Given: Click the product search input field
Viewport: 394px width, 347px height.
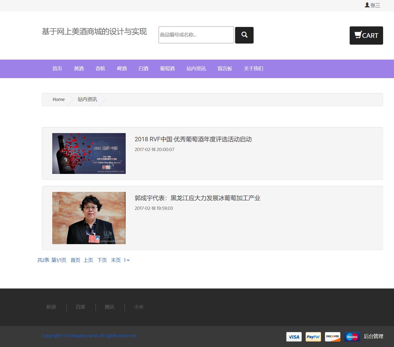Looking at the screenshot, I should coord(196,35).
